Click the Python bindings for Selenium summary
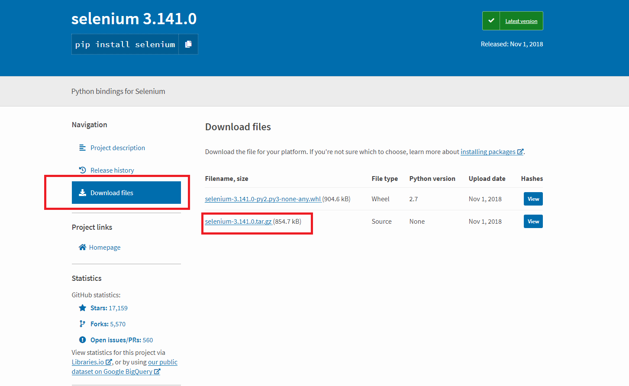 118,91
